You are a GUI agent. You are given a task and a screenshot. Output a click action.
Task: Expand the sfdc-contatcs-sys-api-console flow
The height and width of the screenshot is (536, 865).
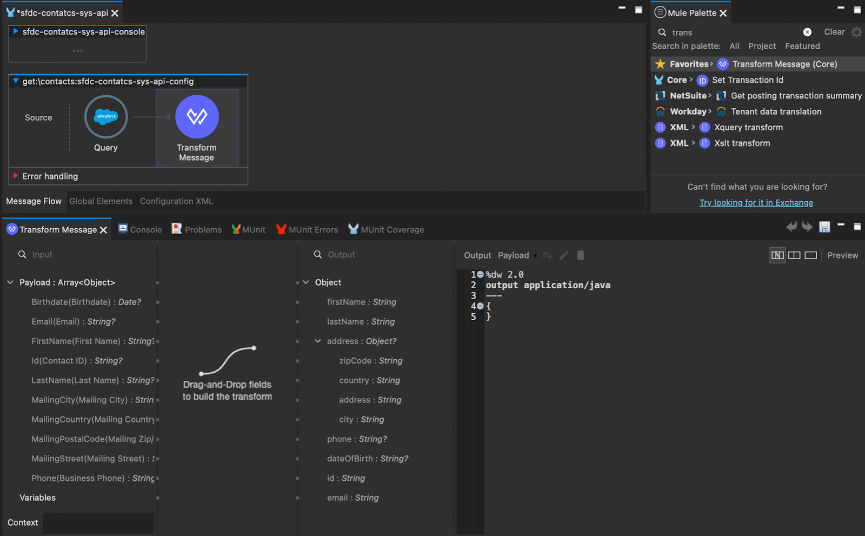click(x=16, y=31)
